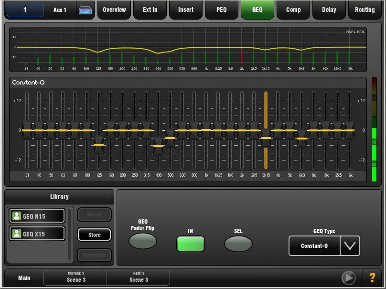This screenshot has width=386, height=289.
Task: Click the 50 Hz fader handle
Action: coord(51,130)
